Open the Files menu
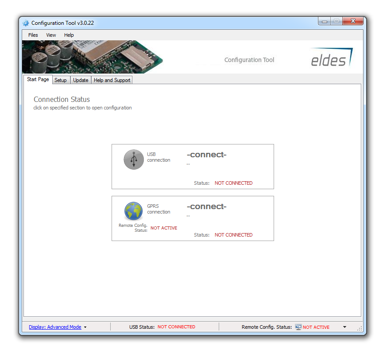The image size is (383, 354). point(33,35)
